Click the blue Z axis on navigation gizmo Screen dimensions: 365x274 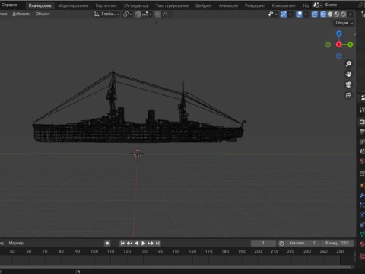(x=339, y=33)
